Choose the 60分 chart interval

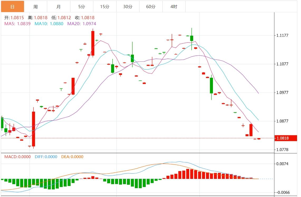pyautogui.click(x=151, y=7)
